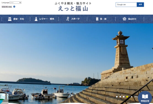153x104 pixels.
Task: Open the book icon 情報誌等 circle
Action: click(145, 97)
